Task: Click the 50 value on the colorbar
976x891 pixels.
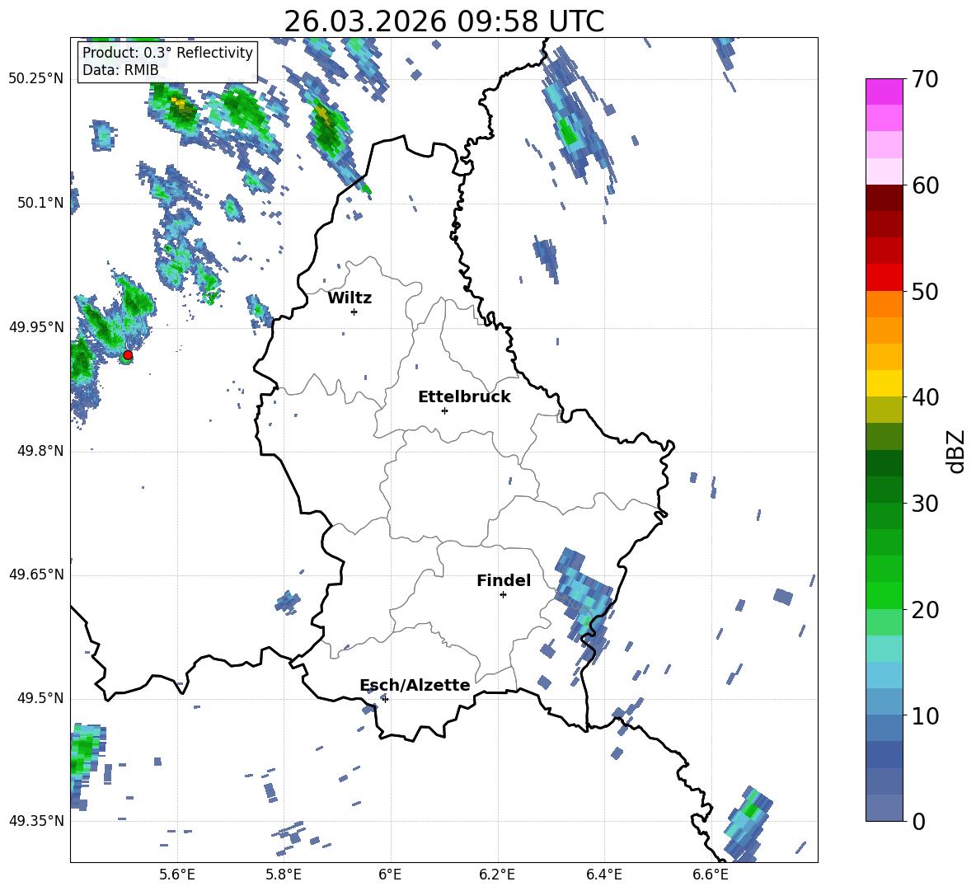Action: point(925,292)
